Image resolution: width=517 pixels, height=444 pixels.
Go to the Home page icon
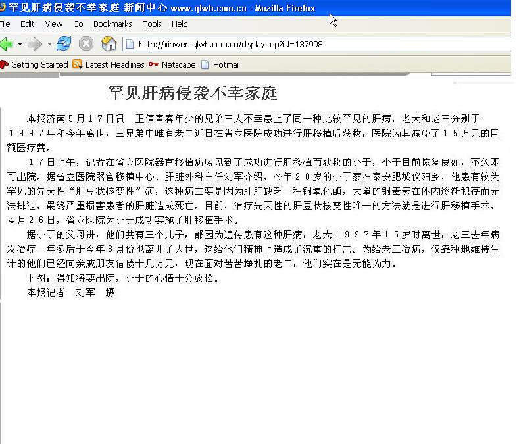coord(109,44)
